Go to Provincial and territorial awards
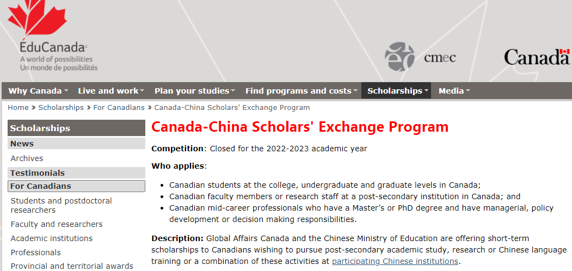This screenshot has height=271, width=572. [72, 266]
